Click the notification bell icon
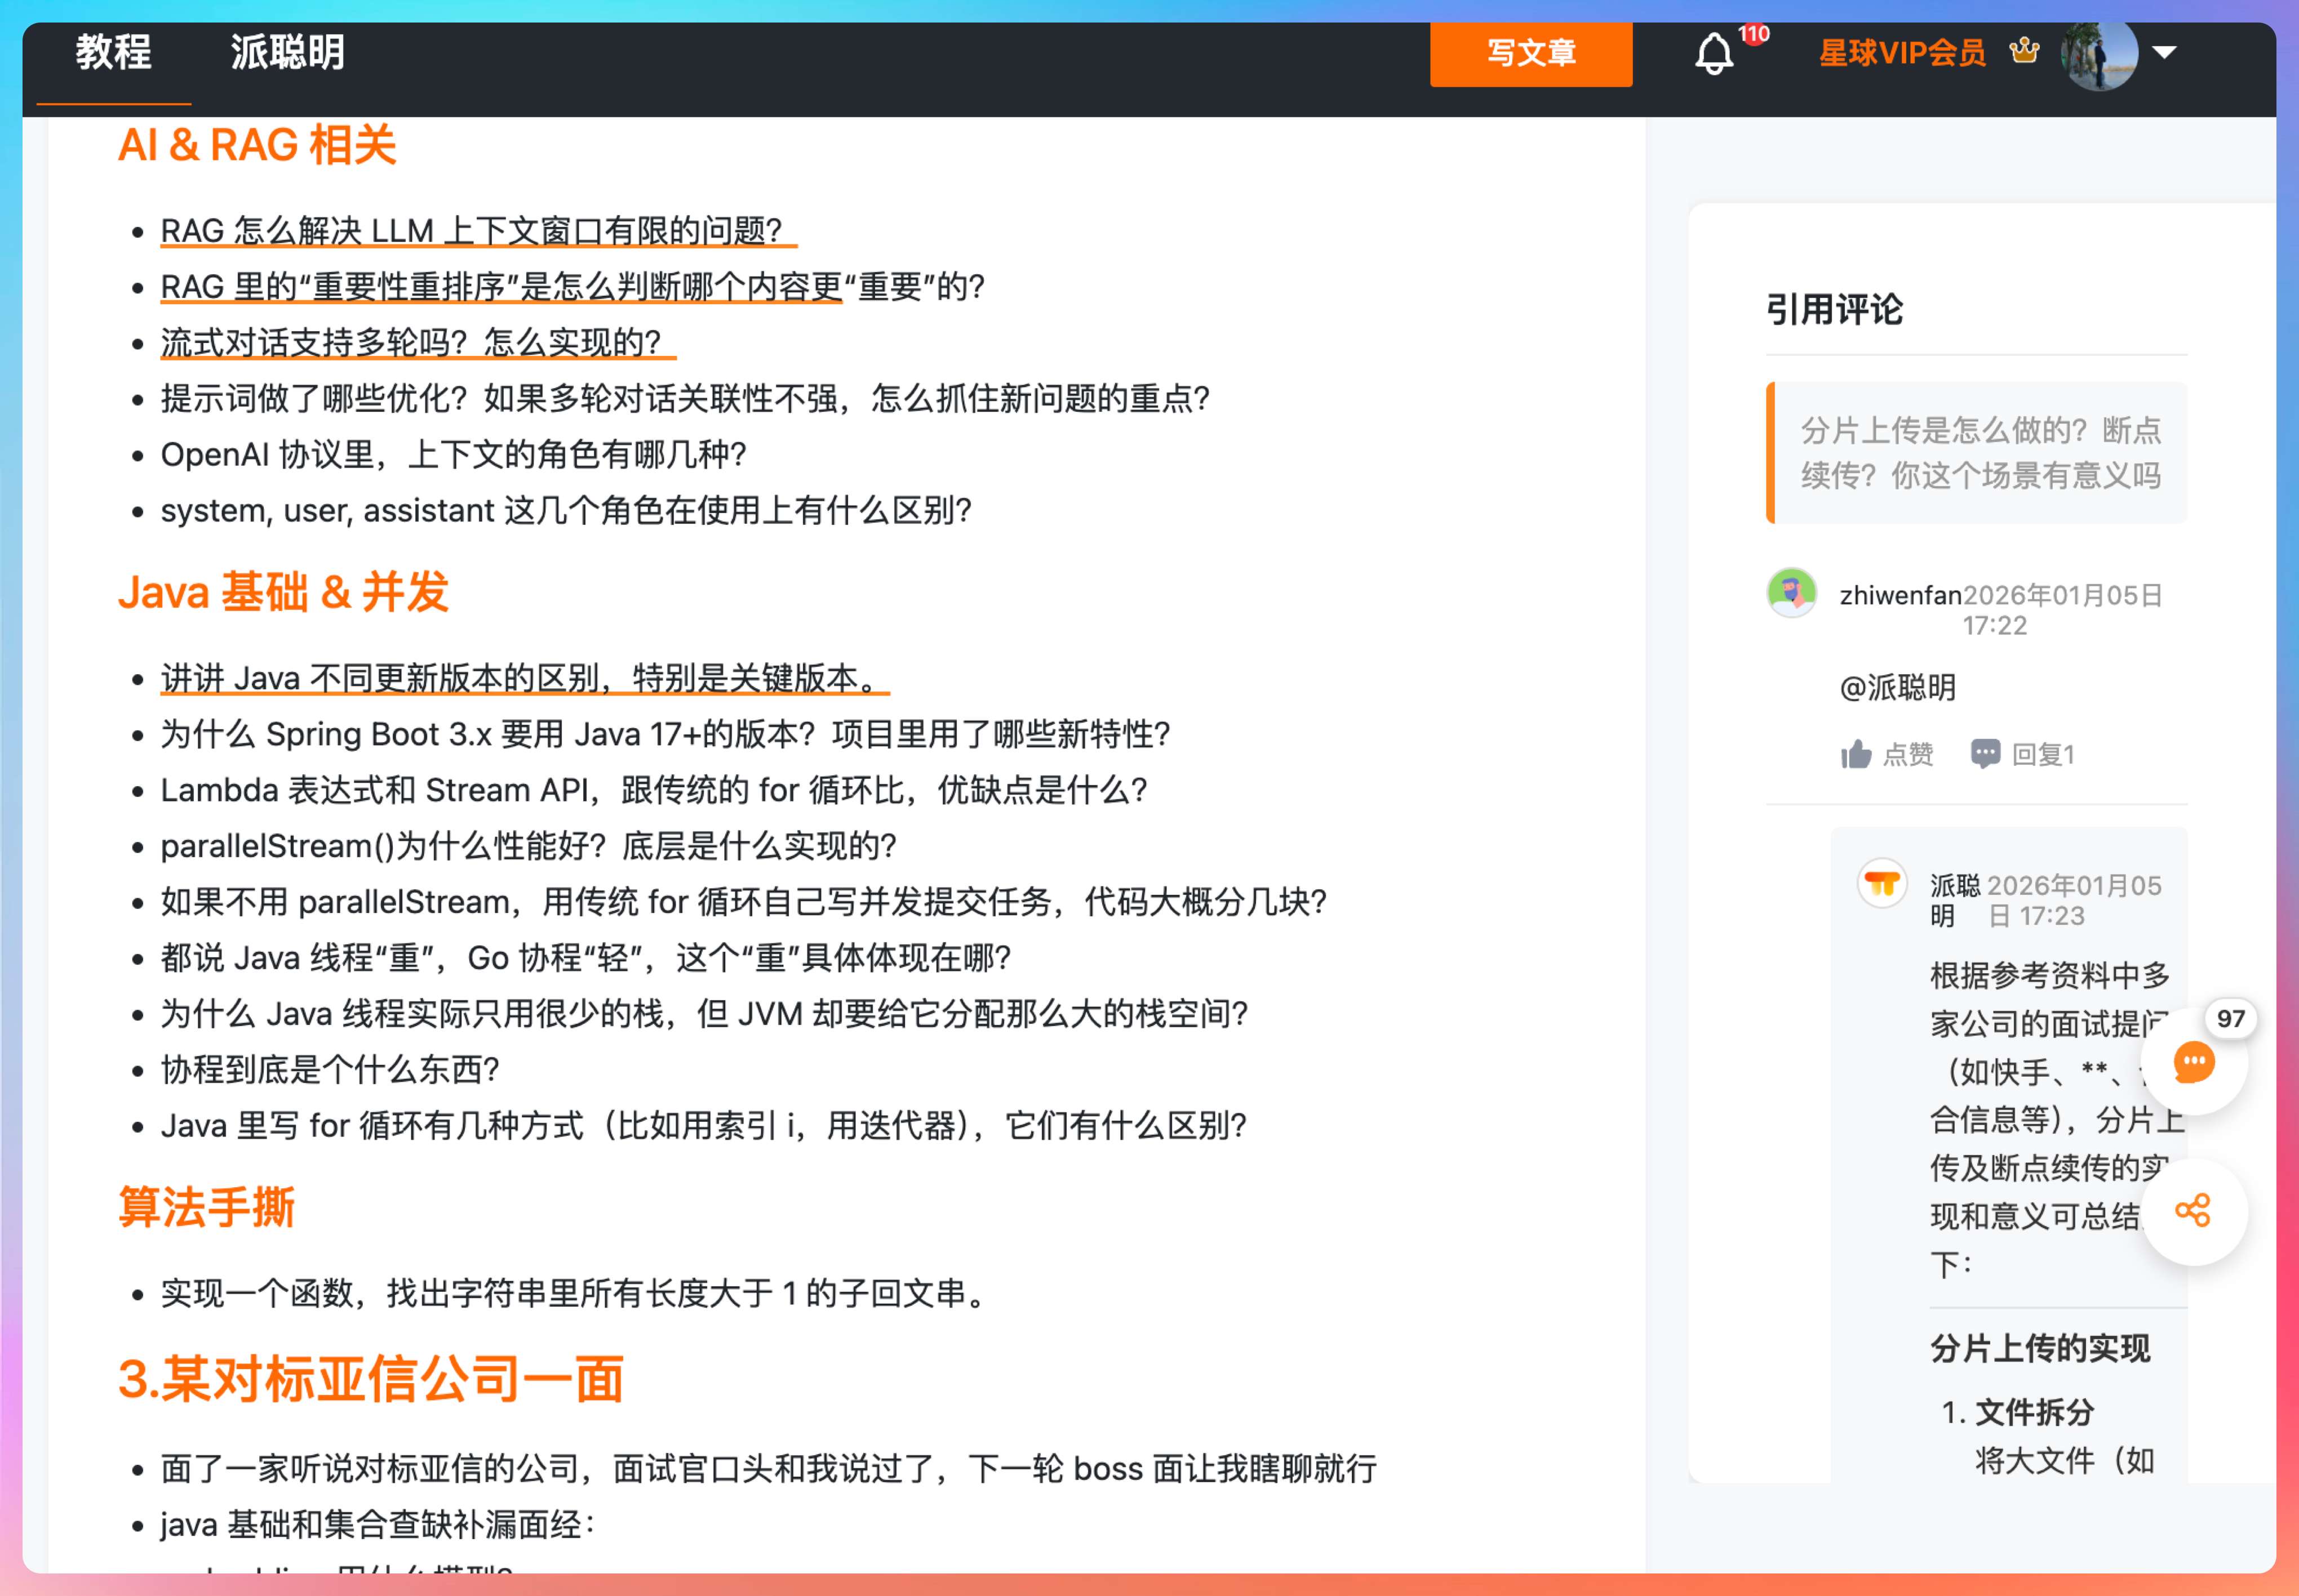Screen dimensions: 2299x1596 point(1713,53)
